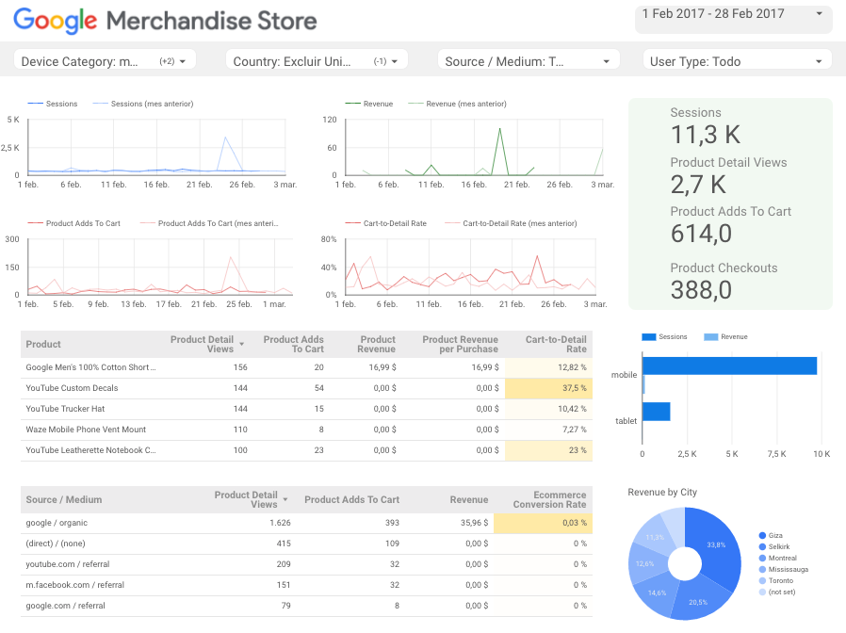This screenshot has height=633, width=846.
Task: Click the 12,6% pie chart slice
Action: coord(646,563)
